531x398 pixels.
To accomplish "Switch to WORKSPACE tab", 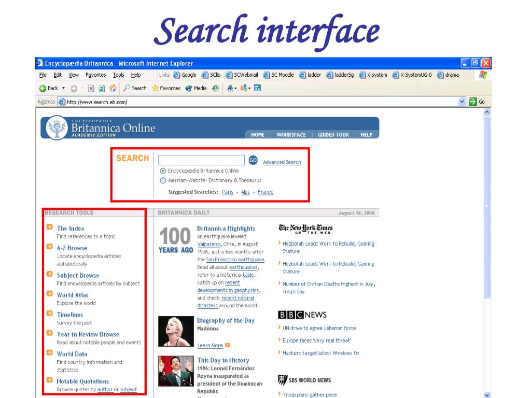I will pos(291,135).
